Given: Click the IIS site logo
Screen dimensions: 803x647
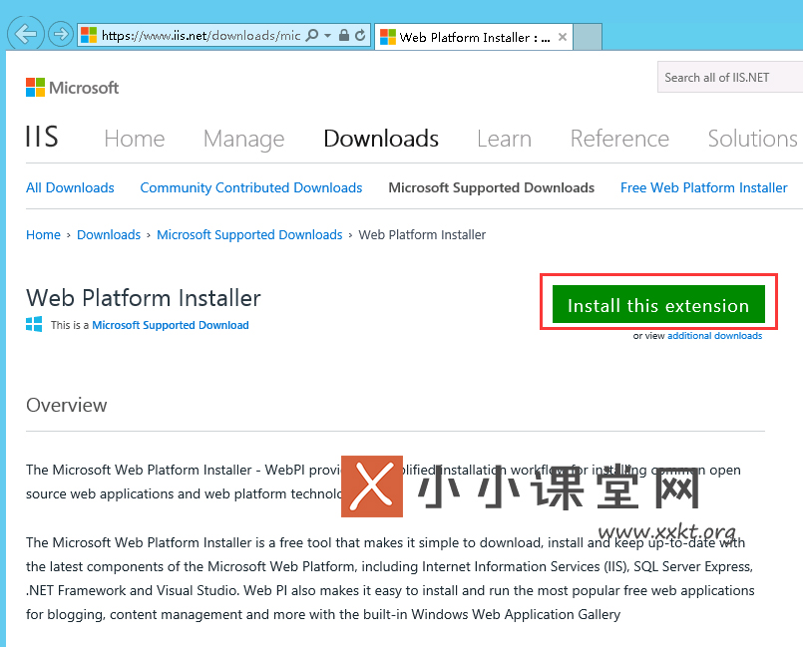Looking at the screenshot, I should tap(42, 137).
